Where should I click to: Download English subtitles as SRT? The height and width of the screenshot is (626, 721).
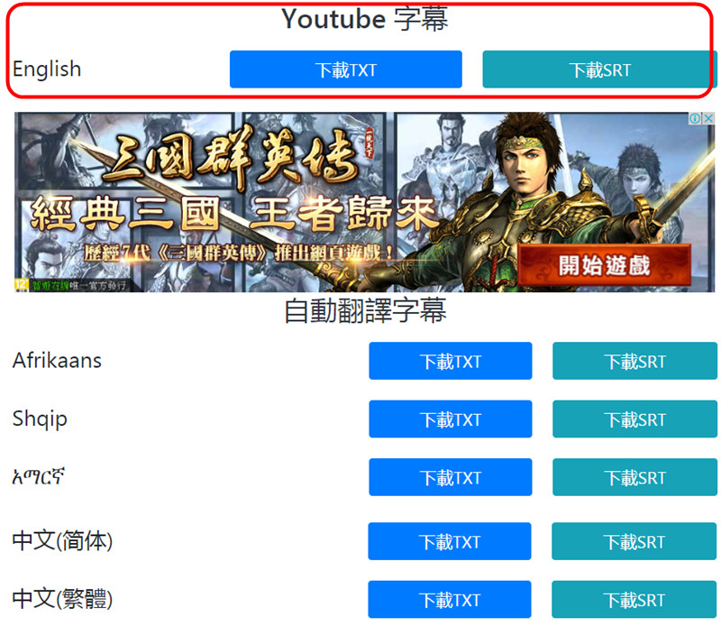599,69
